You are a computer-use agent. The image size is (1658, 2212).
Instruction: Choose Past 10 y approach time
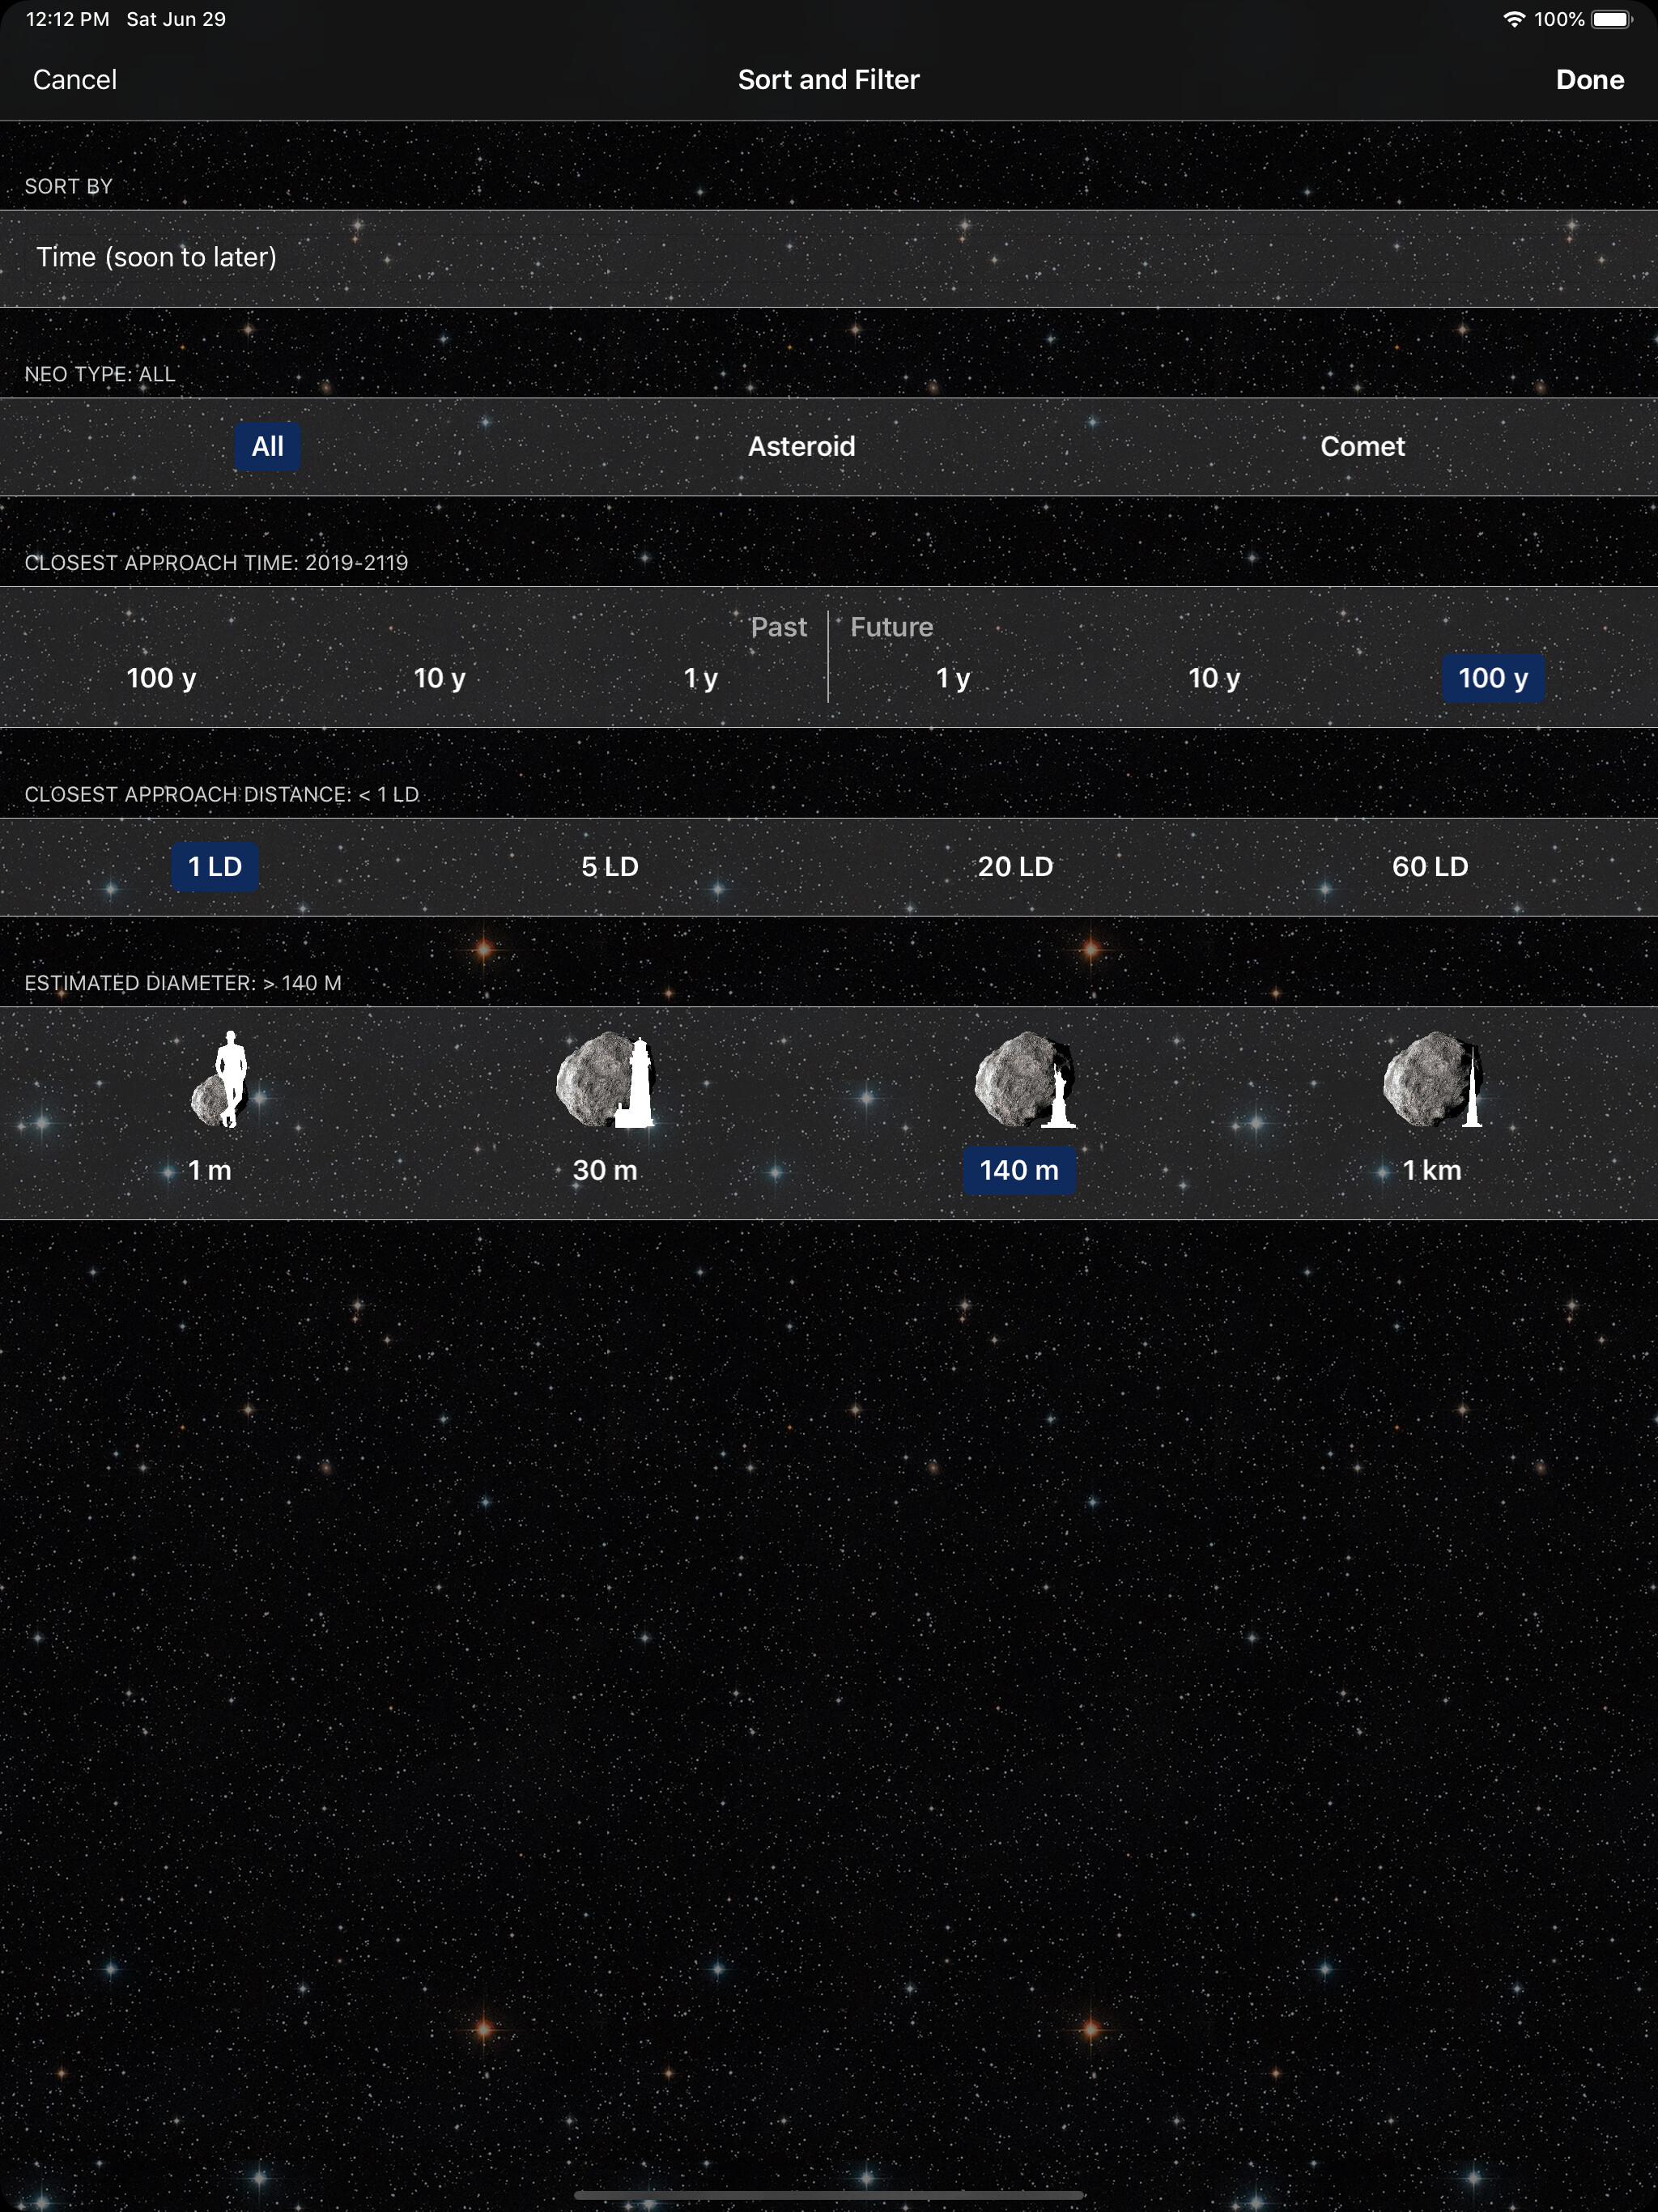(439, 678)
